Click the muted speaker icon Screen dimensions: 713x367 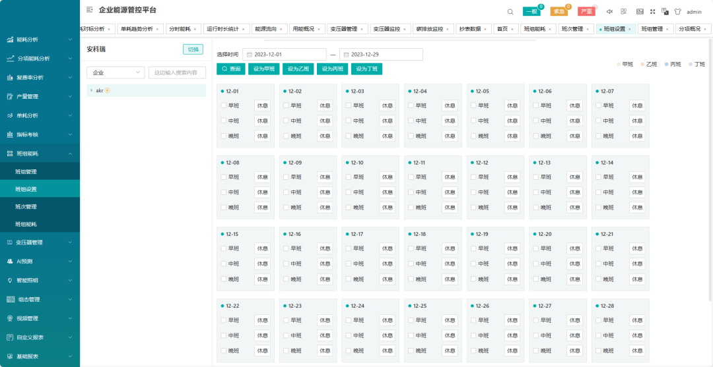tap(609, 12)
